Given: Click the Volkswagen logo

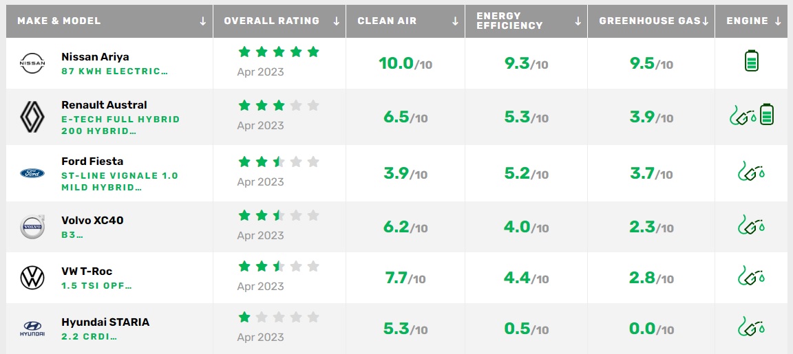Looking at the screenshot, I should click(x=32, y=278).
